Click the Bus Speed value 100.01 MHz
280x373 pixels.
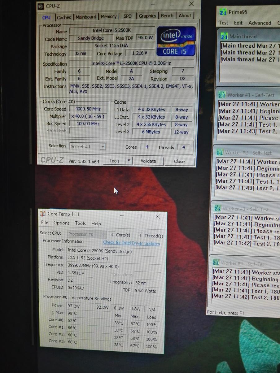click(88, 124)
